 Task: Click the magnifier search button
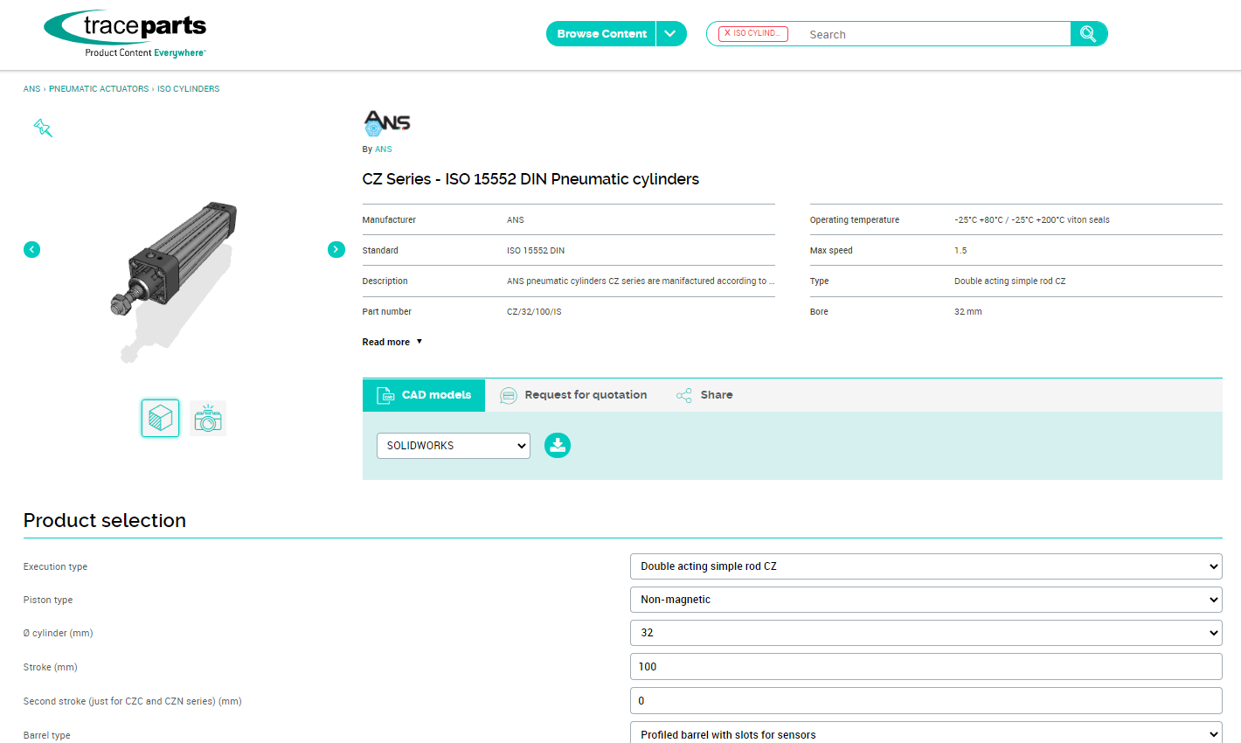point(1088,34)
